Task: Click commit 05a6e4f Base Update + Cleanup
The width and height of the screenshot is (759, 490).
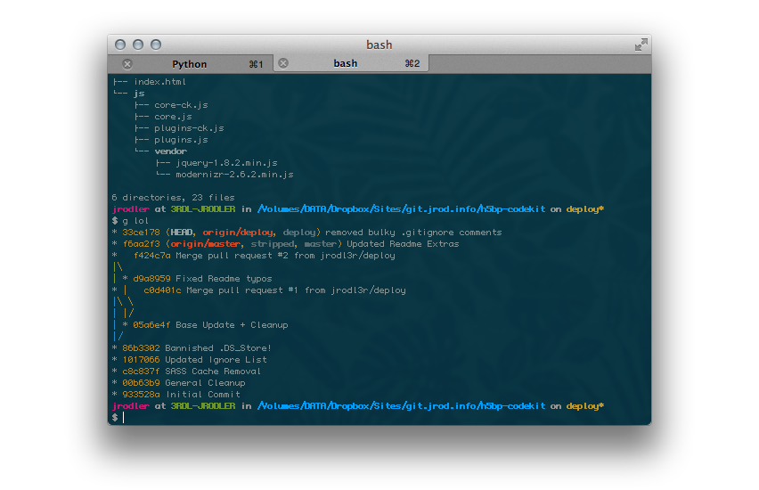Action: [x=210, y=325]
